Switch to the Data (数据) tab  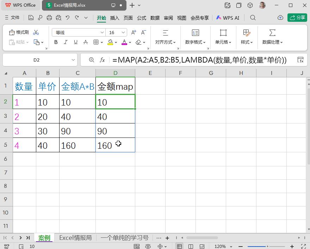click(x=155, y=18)
